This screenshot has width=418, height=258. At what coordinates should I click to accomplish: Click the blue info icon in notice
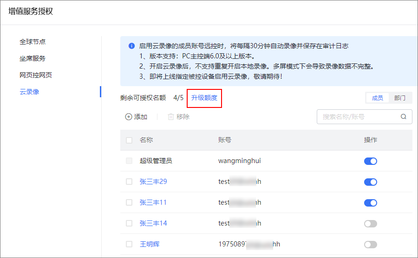click(131, 46)
